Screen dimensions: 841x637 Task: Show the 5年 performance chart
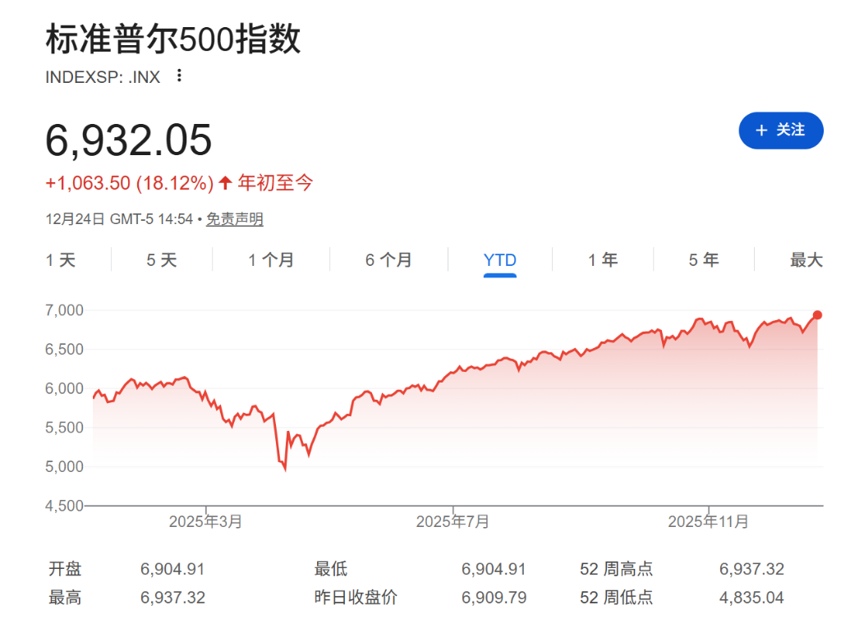[x=704, y=259]
